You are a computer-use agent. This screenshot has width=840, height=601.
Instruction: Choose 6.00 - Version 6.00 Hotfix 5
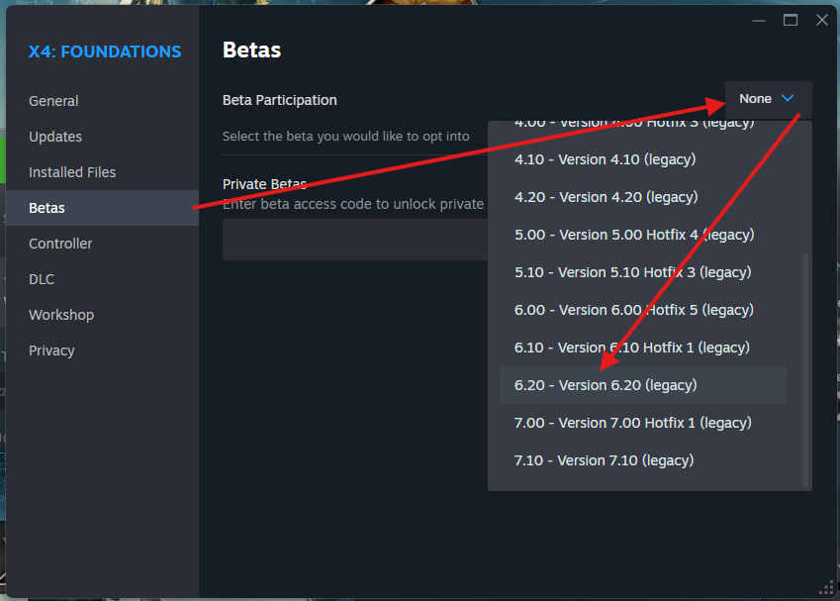click(x=633, y=310)
